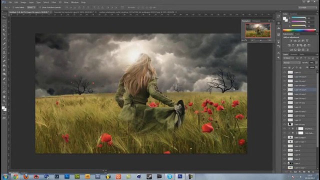Click create new group folder button
The height and width of the screenshot is (180, 320).
click(304, 172)
